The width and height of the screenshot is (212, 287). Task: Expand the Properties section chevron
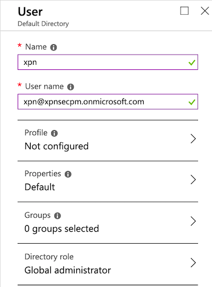click(x=193, y=180)
